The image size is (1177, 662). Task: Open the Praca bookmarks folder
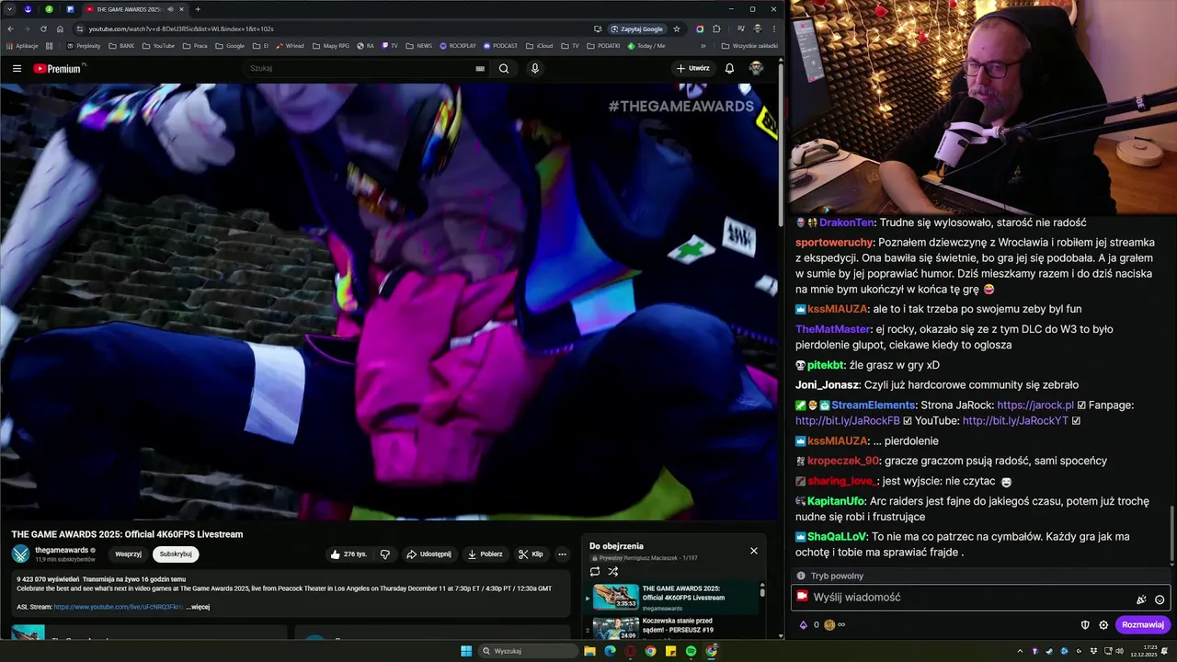click(x=194, y=45)
